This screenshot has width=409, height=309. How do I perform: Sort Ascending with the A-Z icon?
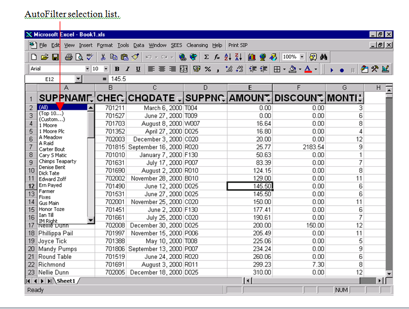pos(228,57)
